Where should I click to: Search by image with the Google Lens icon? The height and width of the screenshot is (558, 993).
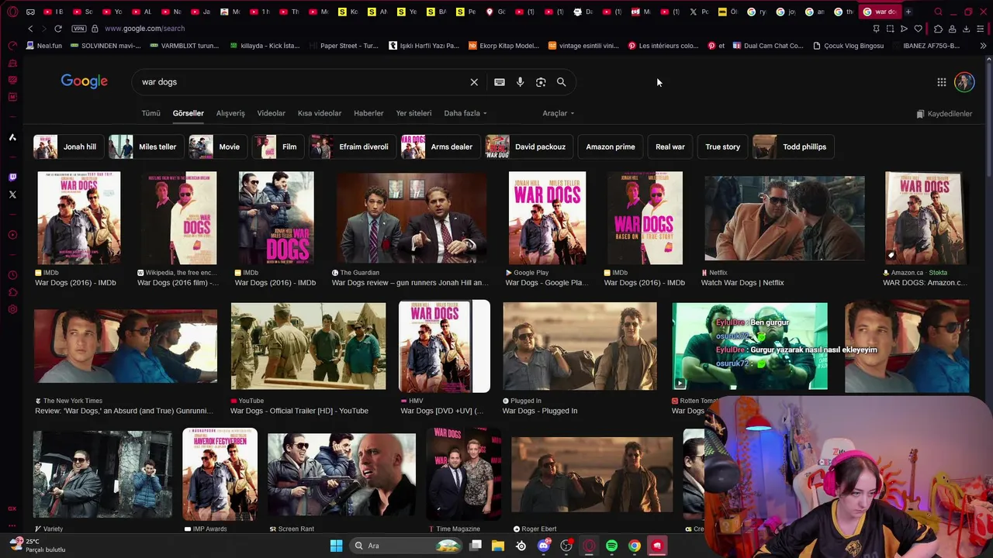click(x=541, y=82)
